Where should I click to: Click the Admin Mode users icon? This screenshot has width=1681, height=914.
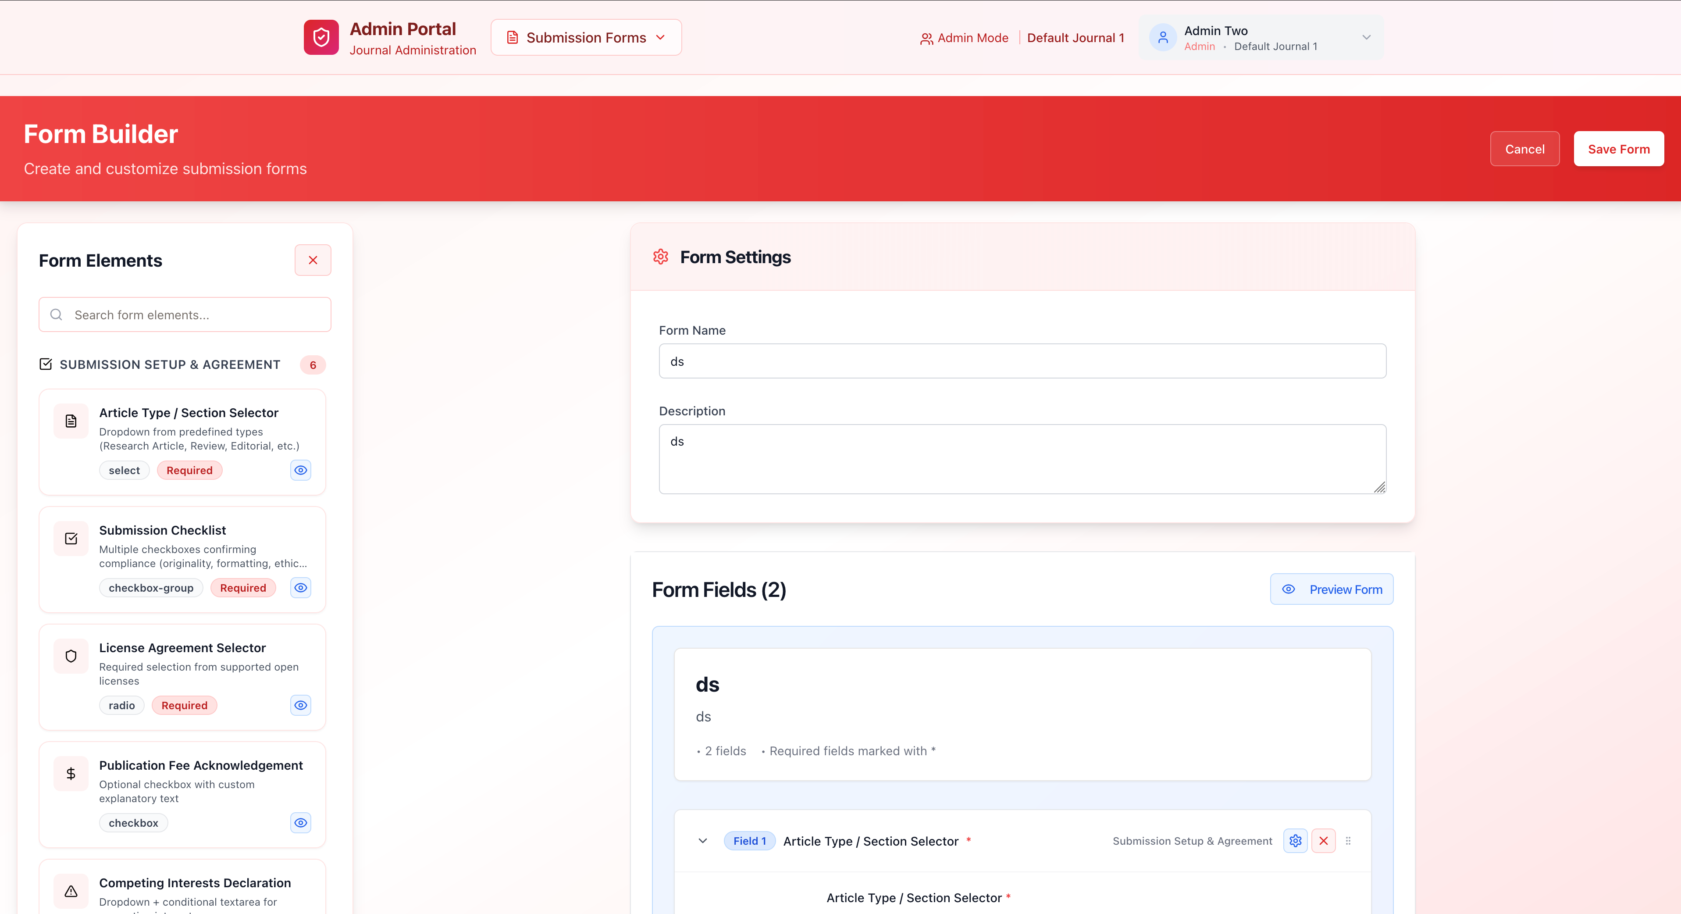pyautogui.click(x=926, y=39)
